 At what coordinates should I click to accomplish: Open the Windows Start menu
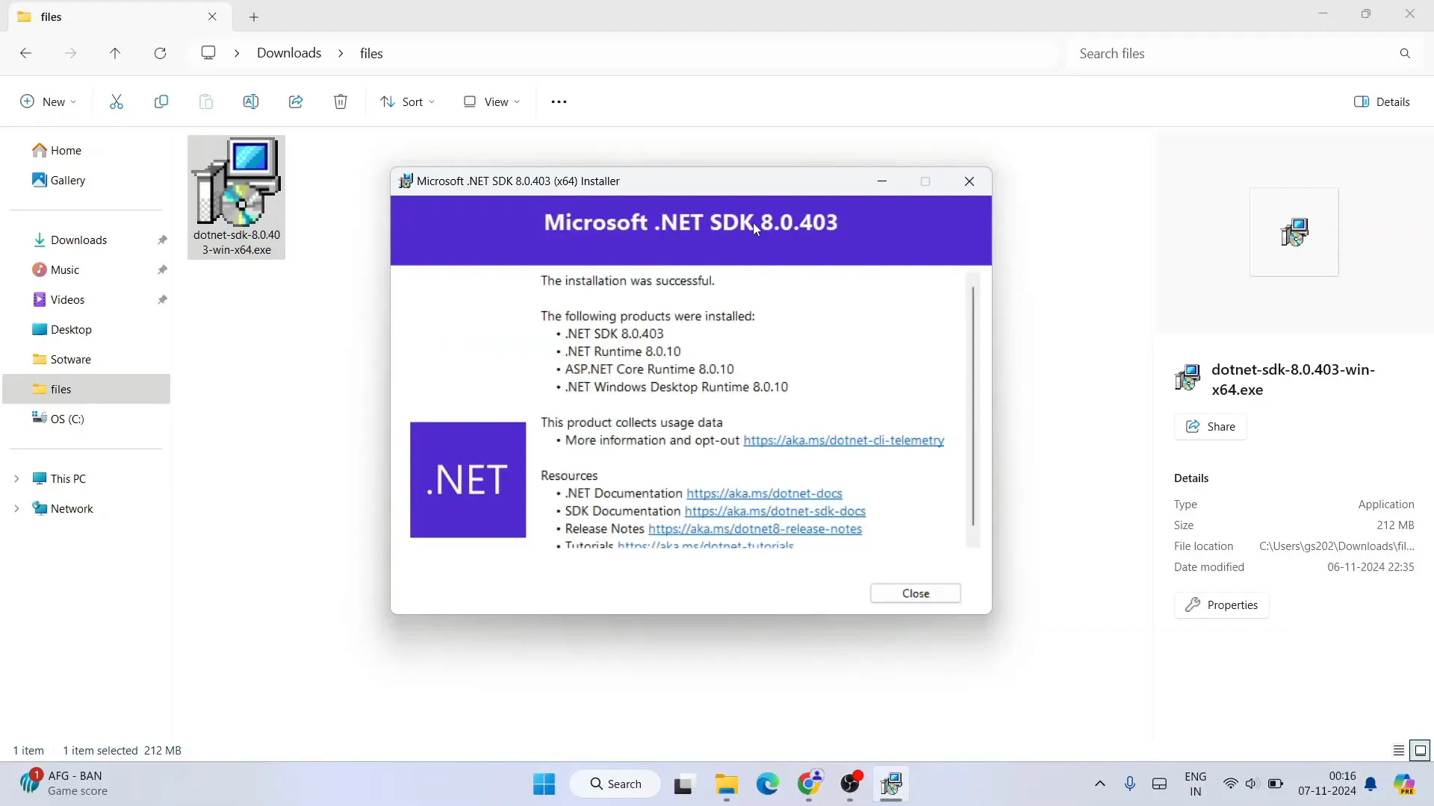(544, 784)
